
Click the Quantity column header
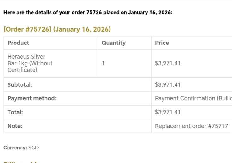click(114, 43)
